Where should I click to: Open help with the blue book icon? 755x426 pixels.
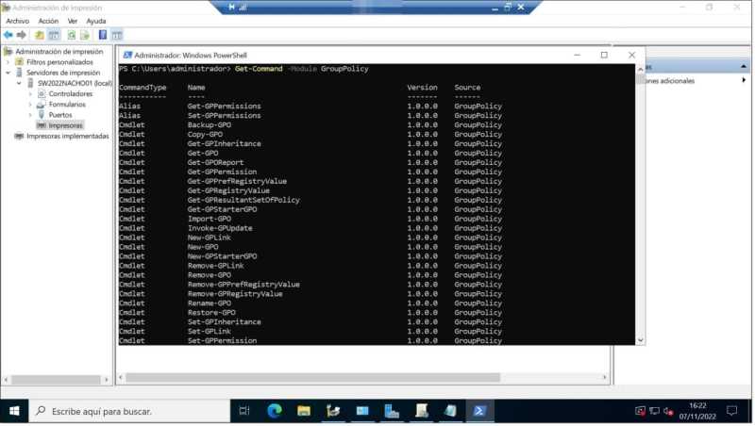coord(103,35)
